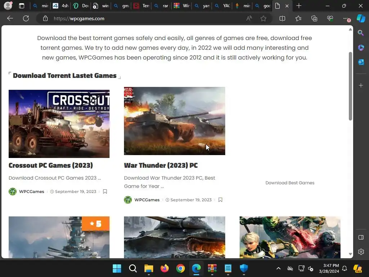Open the battleship game thumbnail rated 5

pos(59,237)
